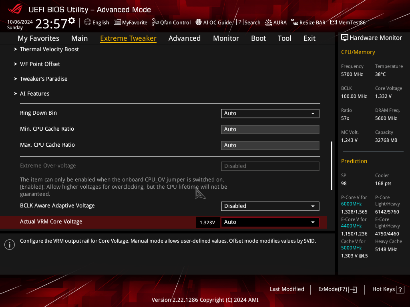Click 10/06/2024 date text
This screenshot has height=307, width=410.
(x=20, y=22)
